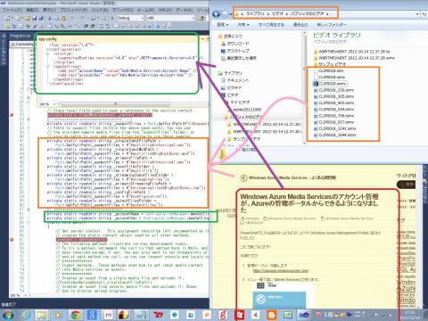Open the Gmail taskbar icon
Viewport: 428px width, 321px height.
[108, 315]
